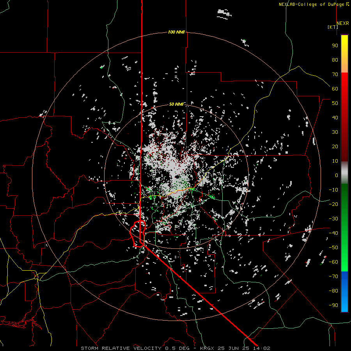Viewport: 351px width, 351px height.
Task: Click the 70 value on the velocity scale
Action: click(335, 74)
